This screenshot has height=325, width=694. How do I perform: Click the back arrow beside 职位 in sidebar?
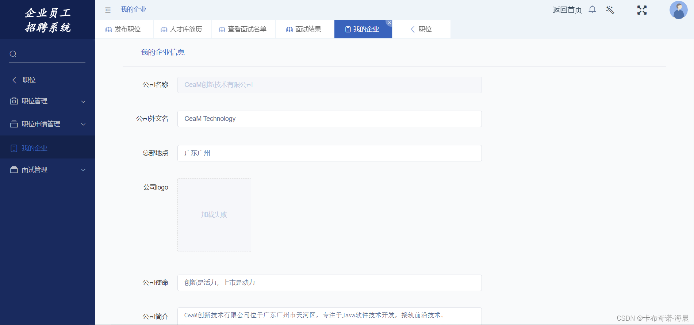[x=15, y=80]
